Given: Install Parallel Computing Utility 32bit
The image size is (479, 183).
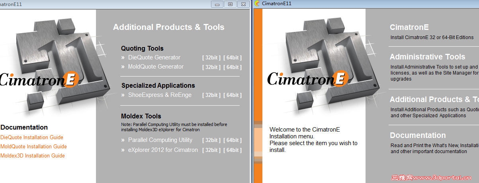Looking at the screenshot, I should (x=211, y=140).
